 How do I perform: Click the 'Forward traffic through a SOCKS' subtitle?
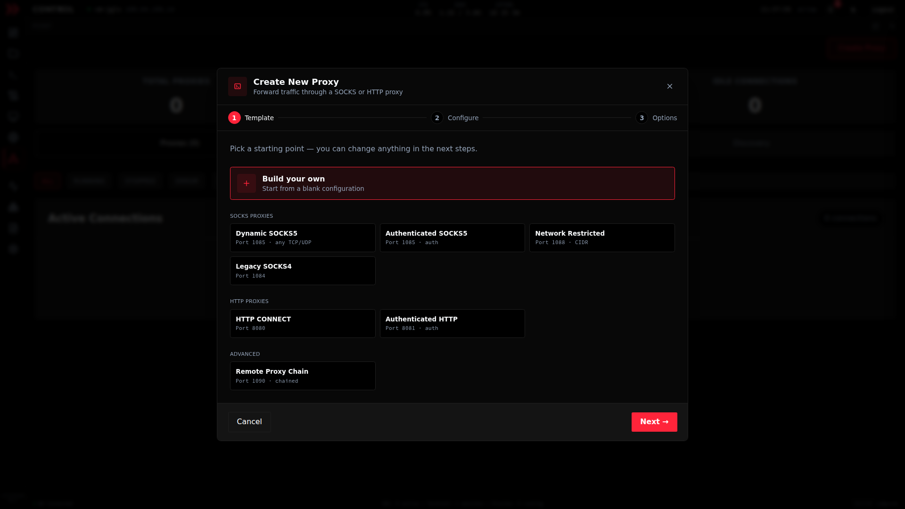point(328,92)
